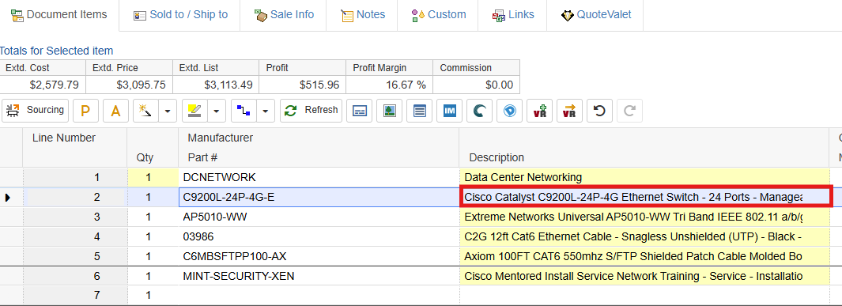The width and height of the screenshot is (842, 306).
Task: Click the blue circular shield toolbar icon
Action: click(510, 111)
